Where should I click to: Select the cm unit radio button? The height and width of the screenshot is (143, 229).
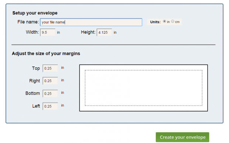click(x=172, y=21)
